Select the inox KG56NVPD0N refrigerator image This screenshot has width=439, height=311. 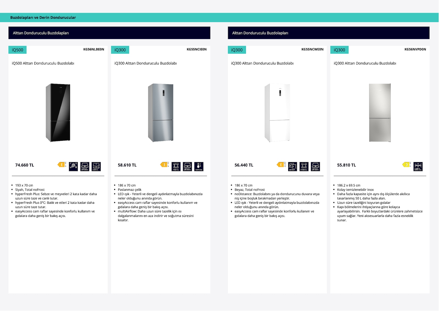(380, 113)
